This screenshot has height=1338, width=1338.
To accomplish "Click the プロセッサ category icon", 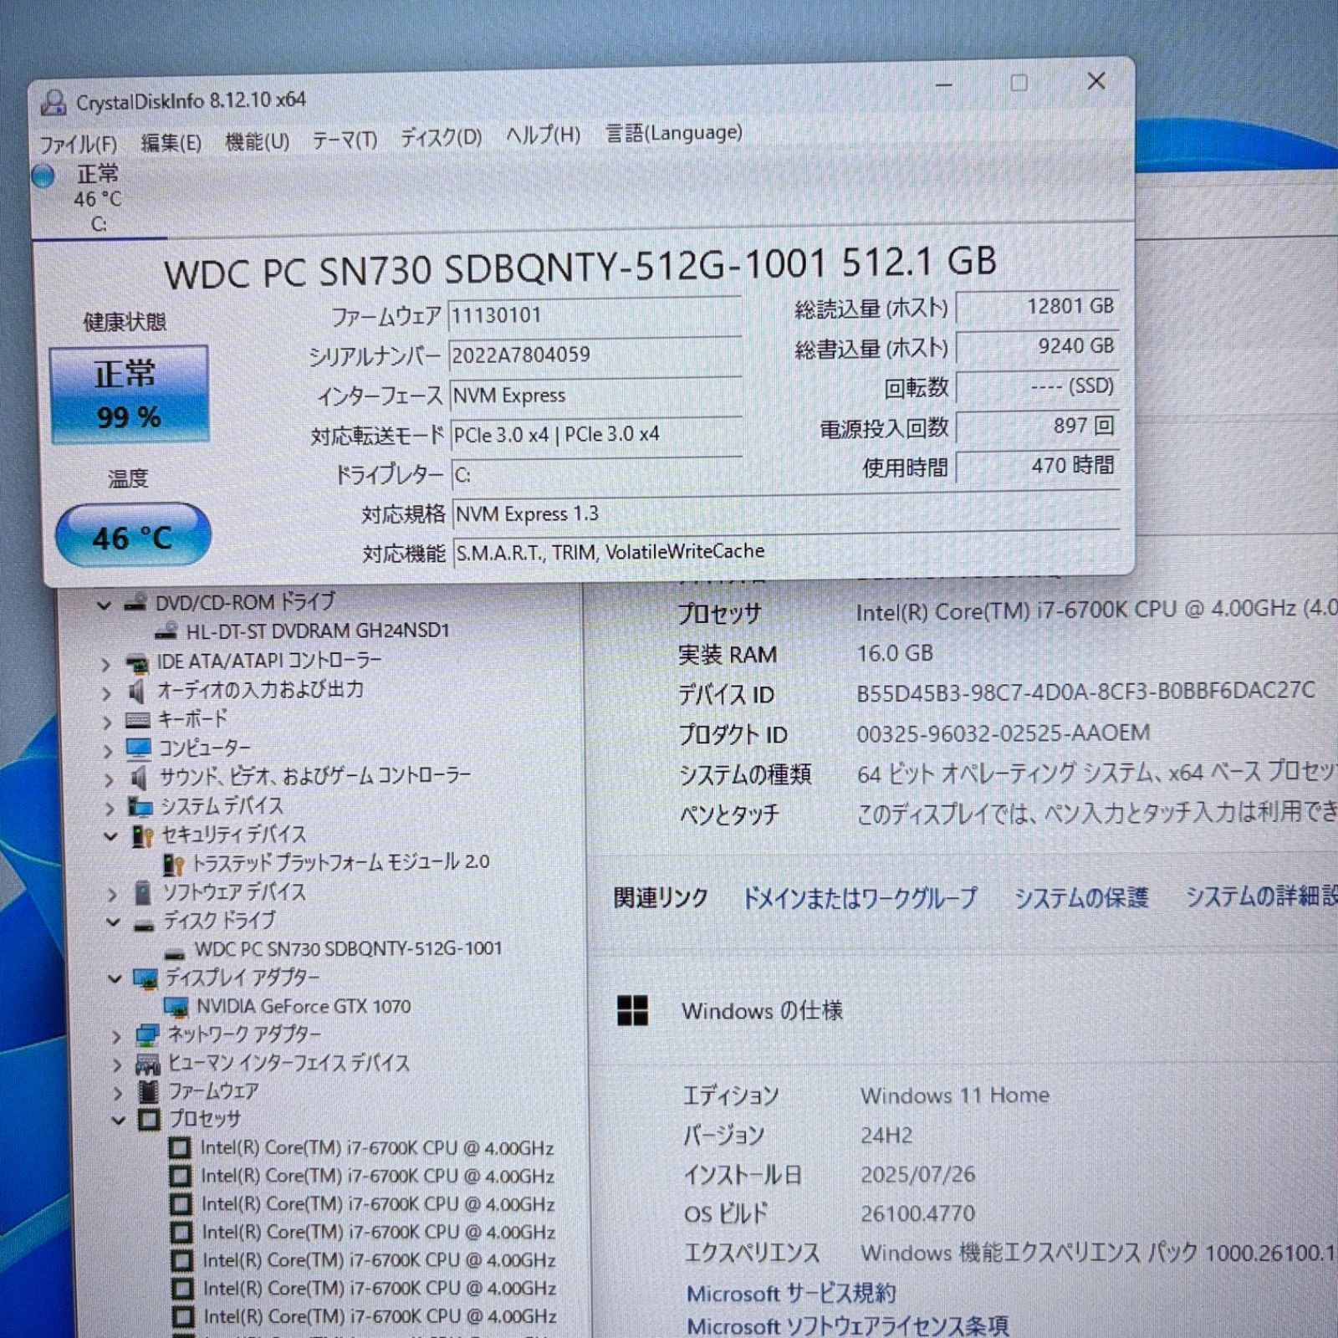I will pyautogui.click(x=149, y=1121).
